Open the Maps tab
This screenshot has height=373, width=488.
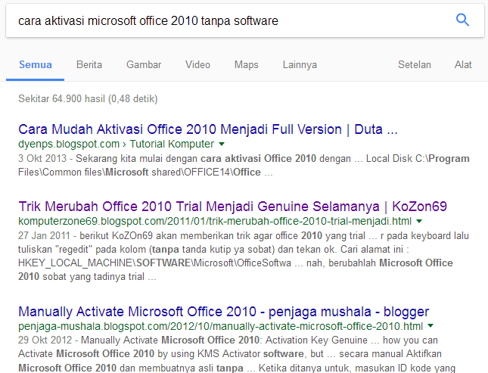point(246,65)
